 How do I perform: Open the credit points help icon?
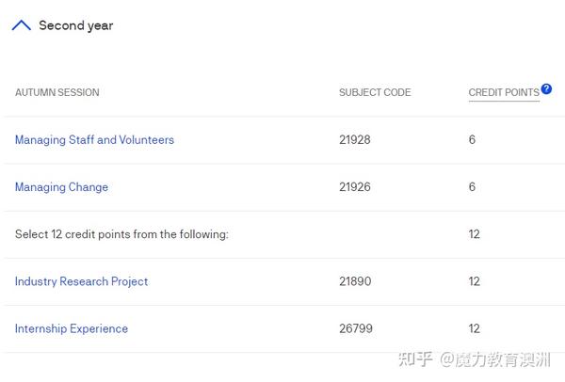click(x=546, y=88)
